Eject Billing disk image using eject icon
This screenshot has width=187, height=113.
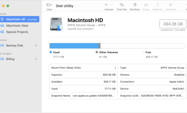(36, 59)
